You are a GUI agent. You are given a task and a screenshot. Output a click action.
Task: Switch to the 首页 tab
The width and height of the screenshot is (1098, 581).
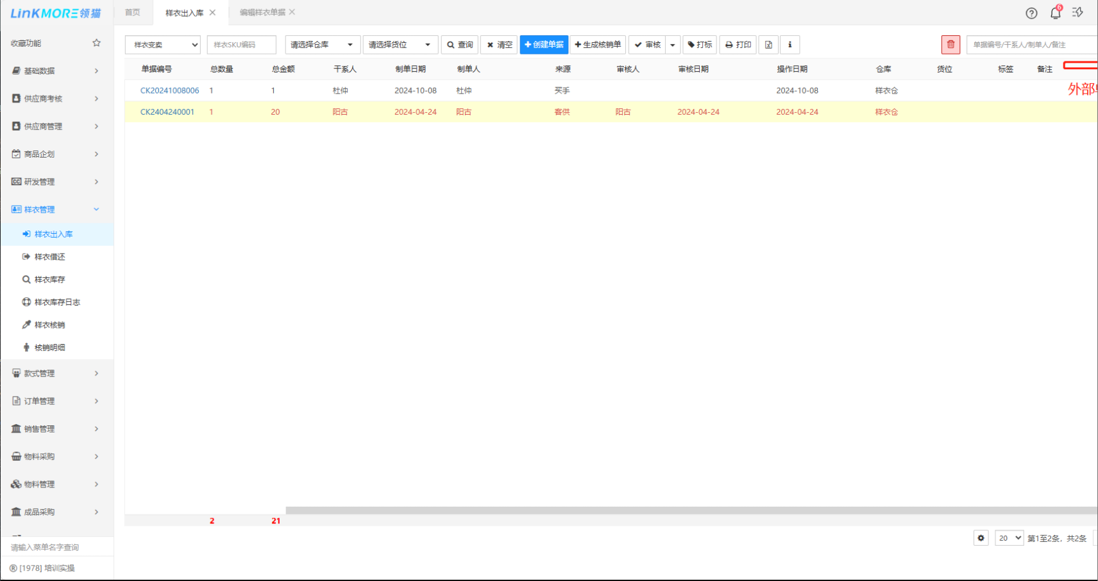pos(133,12)
